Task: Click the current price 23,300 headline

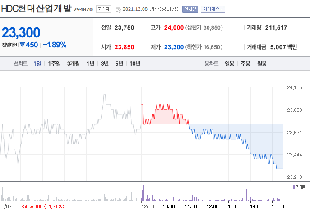Action: (x=21, y=32)
